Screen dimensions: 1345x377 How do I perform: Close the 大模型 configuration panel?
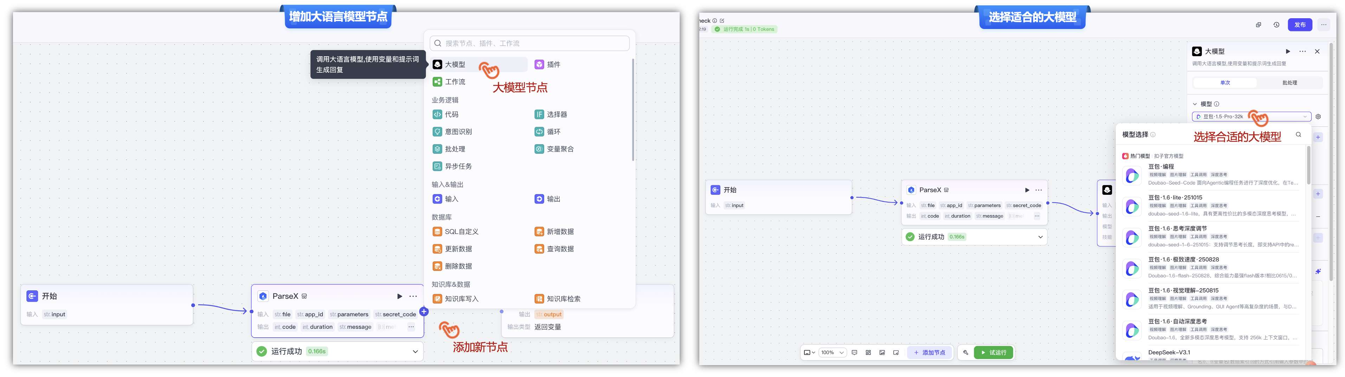1317,52
